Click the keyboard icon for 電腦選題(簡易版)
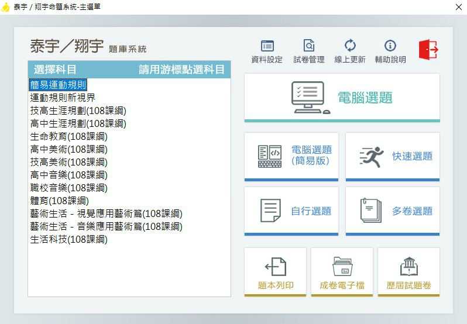Screen dimensions: 467x324 [270, 156]
